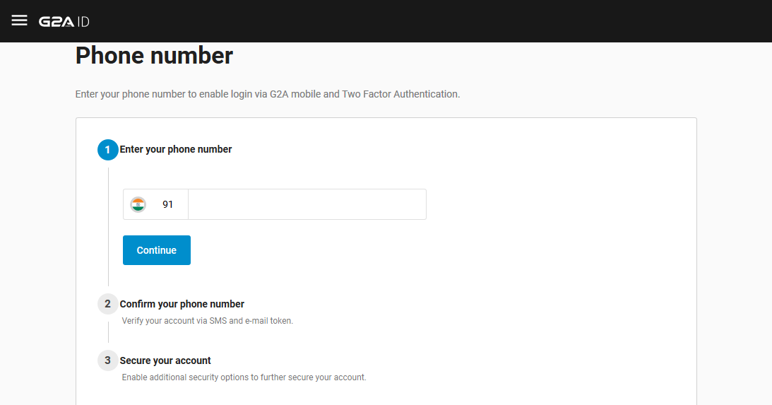This screenshot has height=405, width=772.
Task: Click the line connecting steps 1 and 2
Action: [x=108, y=227]
